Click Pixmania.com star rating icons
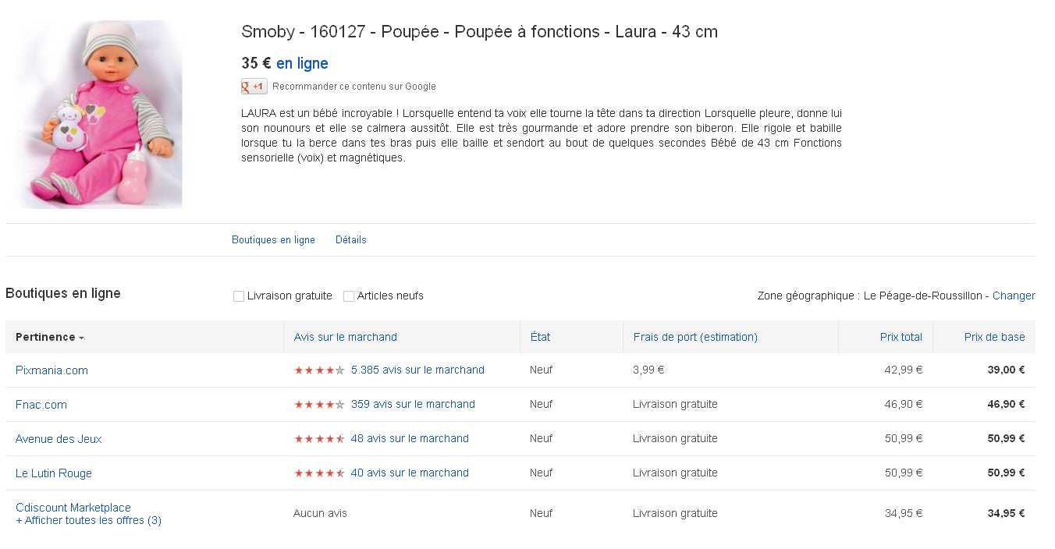The width and height of the screenshot is (1055, 549). (319, 370)
